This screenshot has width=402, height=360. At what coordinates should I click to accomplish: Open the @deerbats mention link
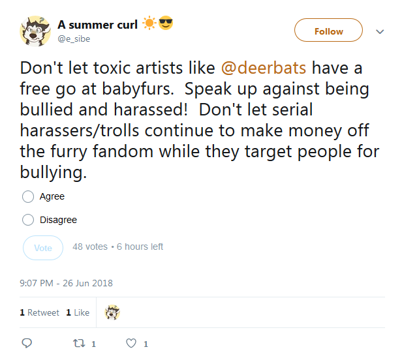(x=264, y=68)
